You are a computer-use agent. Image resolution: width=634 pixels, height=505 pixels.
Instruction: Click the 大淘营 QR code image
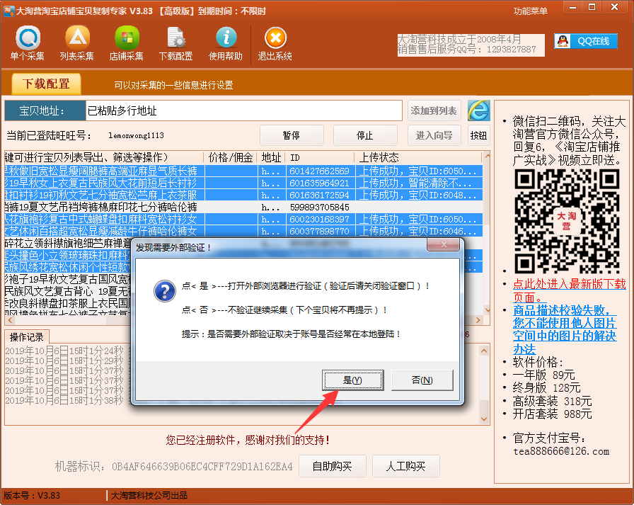[x=567, y=221]
